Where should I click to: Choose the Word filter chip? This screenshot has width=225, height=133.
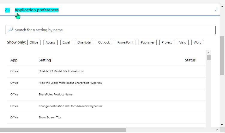[198, 43]
